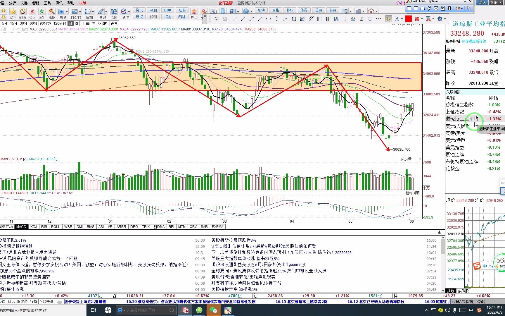Click the Windows taskbar search box

pyautogui.click(x=43, y=310)
